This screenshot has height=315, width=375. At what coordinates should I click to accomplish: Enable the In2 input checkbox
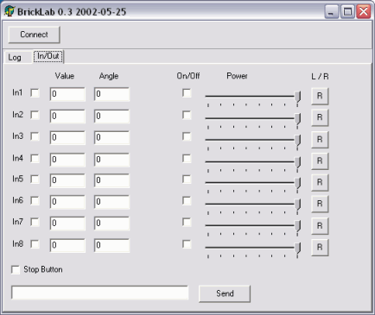(35, 115)
